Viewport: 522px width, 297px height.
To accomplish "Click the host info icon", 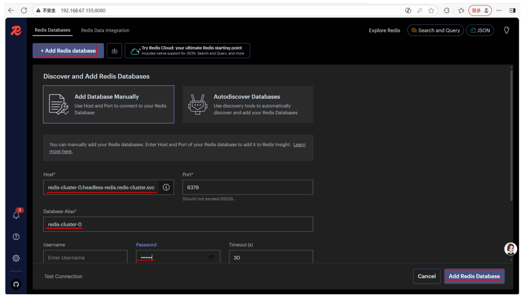I will (166, 187).
